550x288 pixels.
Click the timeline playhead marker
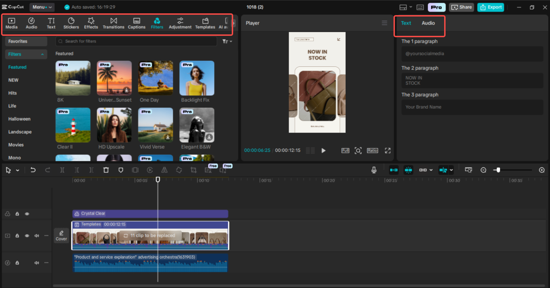158,179
